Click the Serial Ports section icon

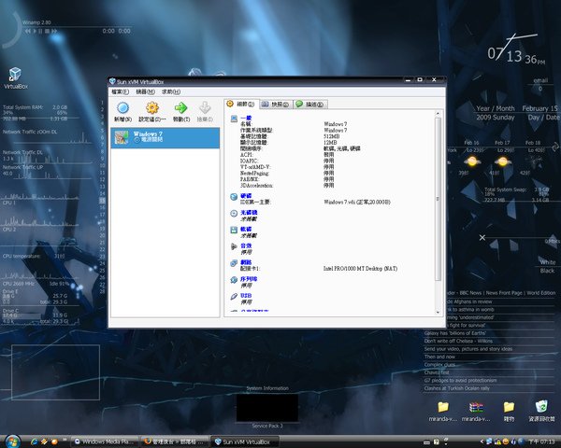[x=234, y=280]
